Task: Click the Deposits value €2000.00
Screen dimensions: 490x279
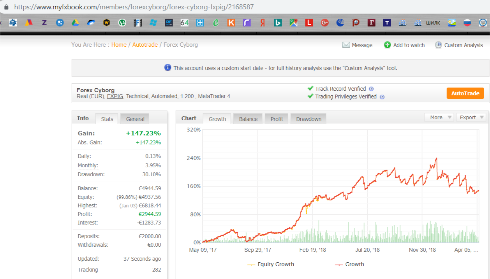Action: click(150, 236)
